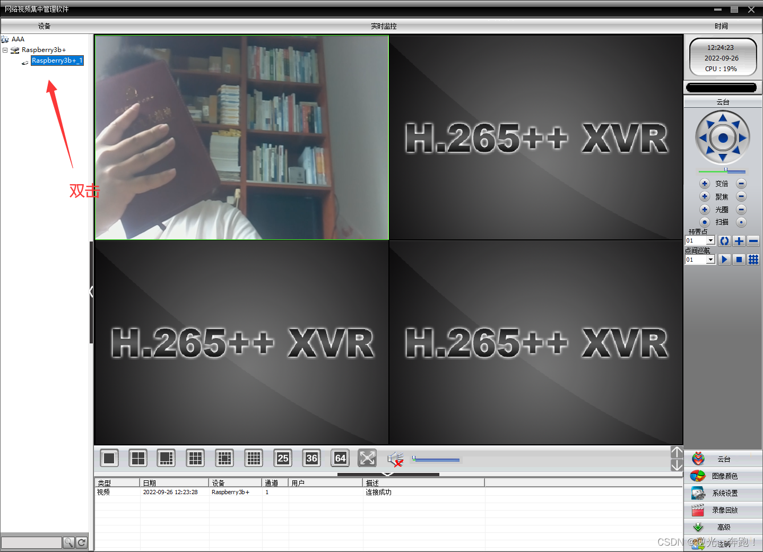
Task: Select the six-view layout icon
Action: [x=167, y=458]
